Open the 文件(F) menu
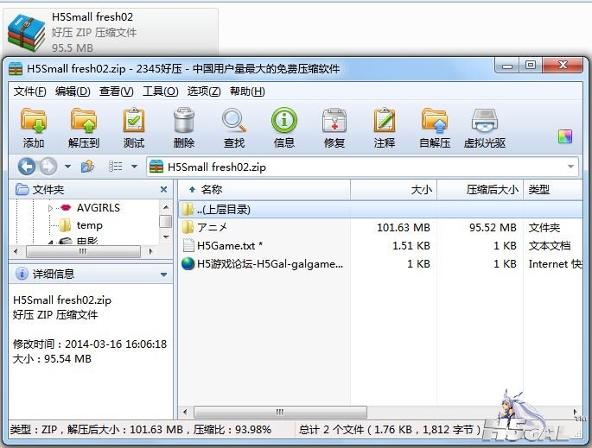592x448 pixels. pos(30,91)
